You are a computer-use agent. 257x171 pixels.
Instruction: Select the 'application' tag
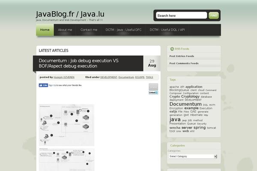click(194, 87)
